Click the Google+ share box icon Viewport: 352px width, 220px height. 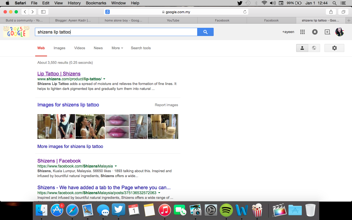tap(327, 32)
